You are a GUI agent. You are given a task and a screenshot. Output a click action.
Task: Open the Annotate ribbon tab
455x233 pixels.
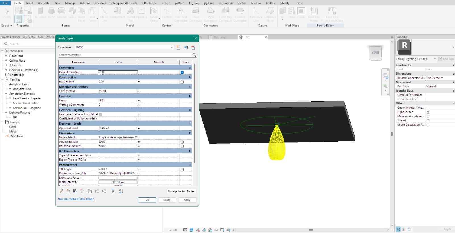point(44,3)
